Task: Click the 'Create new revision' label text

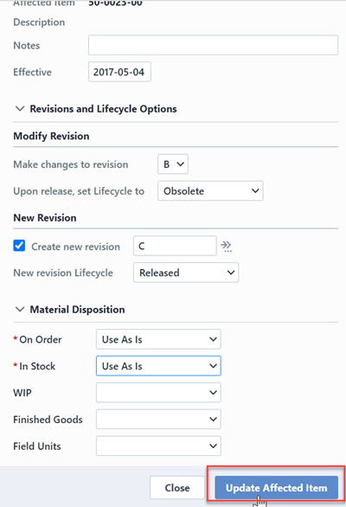Action: (x=75, y=247)
